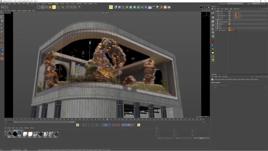
Task: Click the bottom orange ring icon in left palette
Action: pyautogui.click(x=2, y=58)
